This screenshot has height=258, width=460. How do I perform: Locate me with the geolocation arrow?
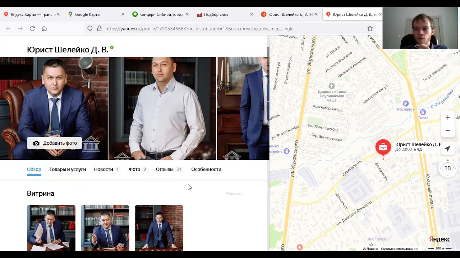pos(447,148)
